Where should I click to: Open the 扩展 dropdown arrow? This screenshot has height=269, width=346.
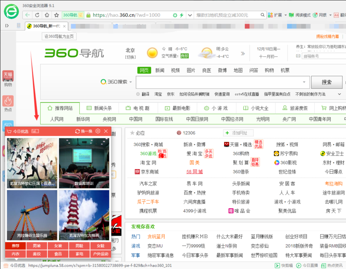285,15
